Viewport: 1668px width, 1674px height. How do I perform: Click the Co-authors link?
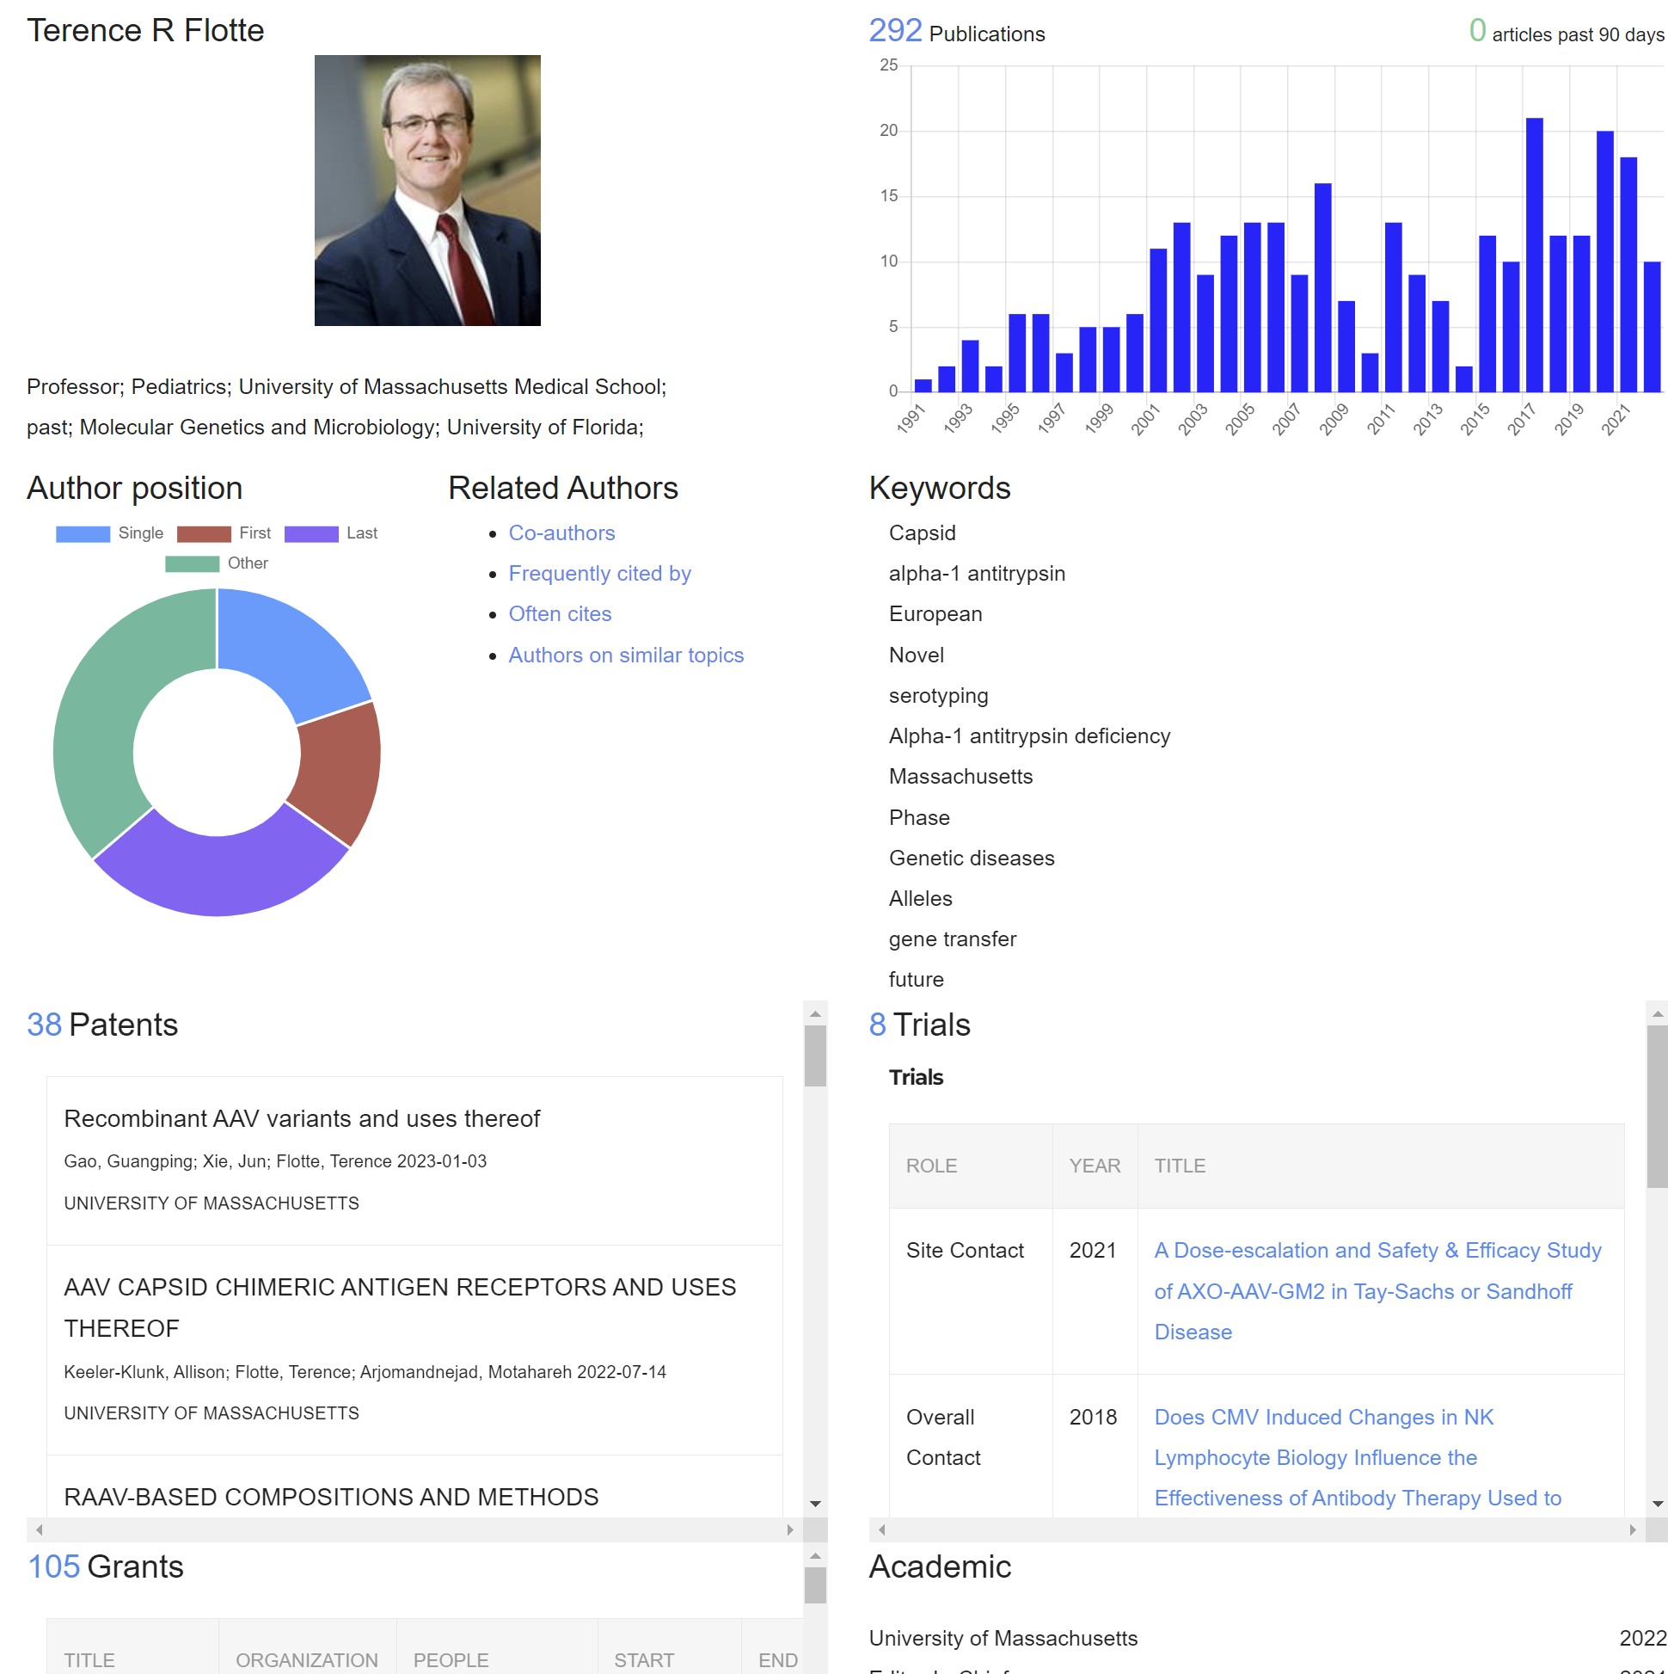pyautogui.click(x=561, y=531)
